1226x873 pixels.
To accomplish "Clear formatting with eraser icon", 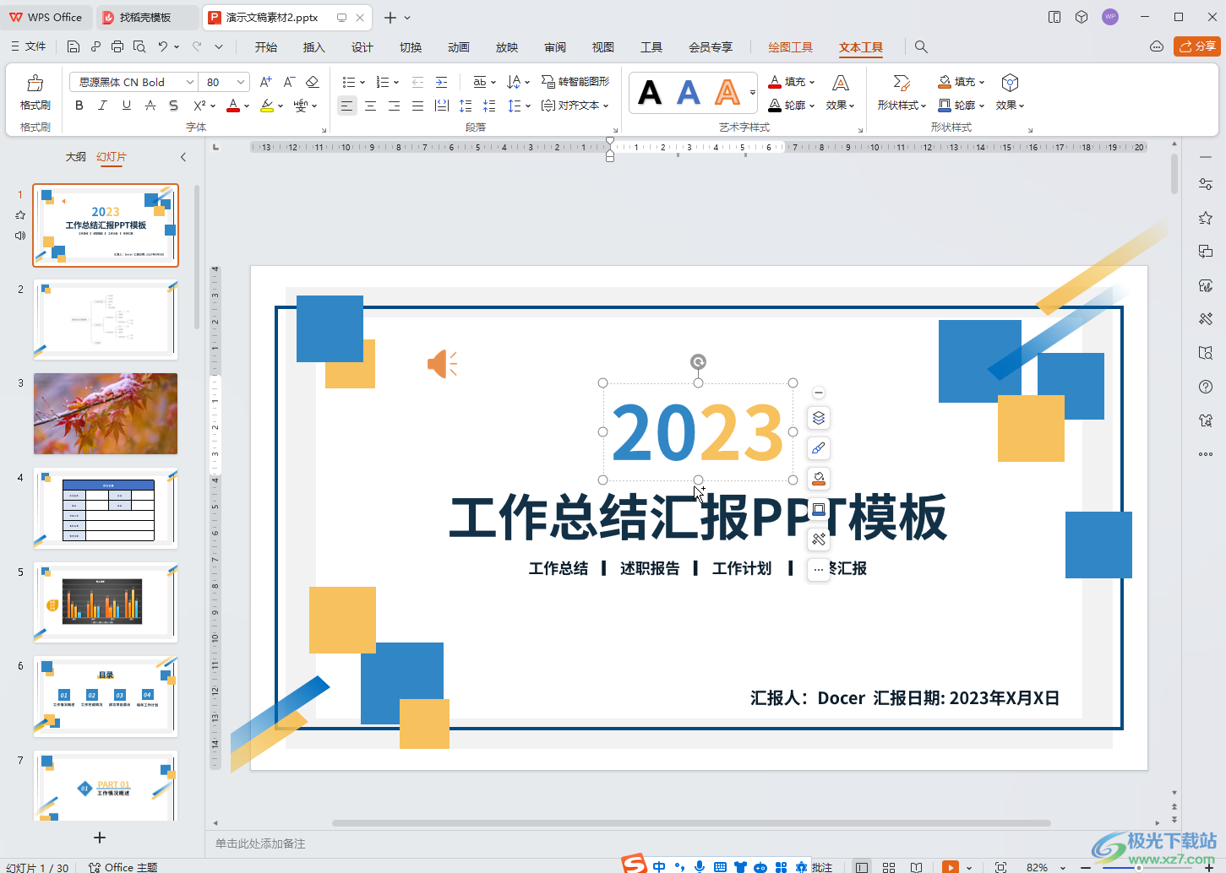I will pyautogui.click(x=313, y=82).
